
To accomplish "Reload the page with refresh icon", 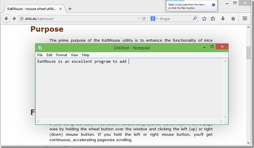I will (x=144, y=19).
